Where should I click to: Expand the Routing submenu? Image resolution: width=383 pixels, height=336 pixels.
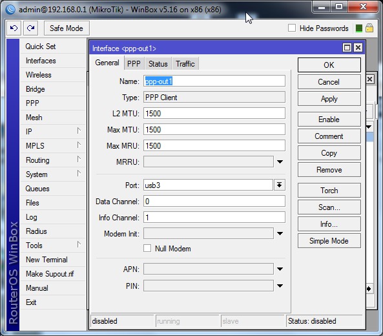tap(79, 160)
